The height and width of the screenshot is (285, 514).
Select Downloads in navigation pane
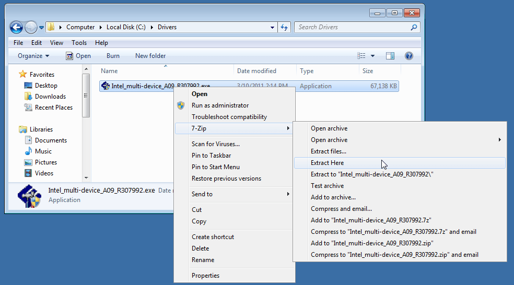(x=45, y=97)
